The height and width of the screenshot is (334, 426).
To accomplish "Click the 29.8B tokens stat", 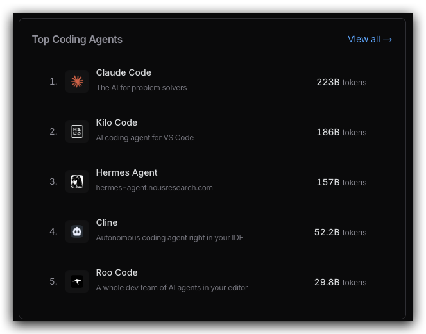I will [x=340, y=282].
